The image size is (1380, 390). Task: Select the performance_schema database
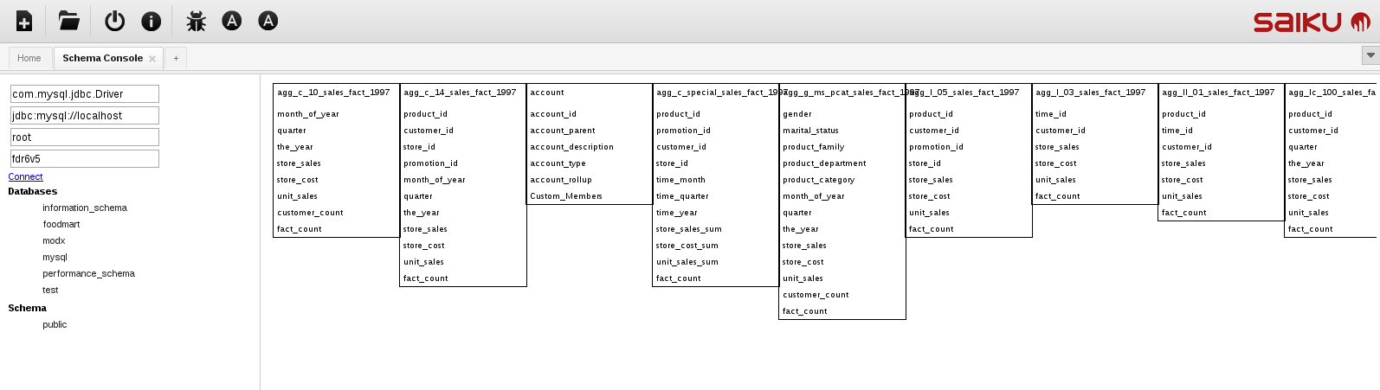[x=88, y=273]
